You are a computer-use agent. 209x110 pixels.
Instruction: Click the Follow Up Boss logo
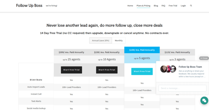click(x=29, y=5)
